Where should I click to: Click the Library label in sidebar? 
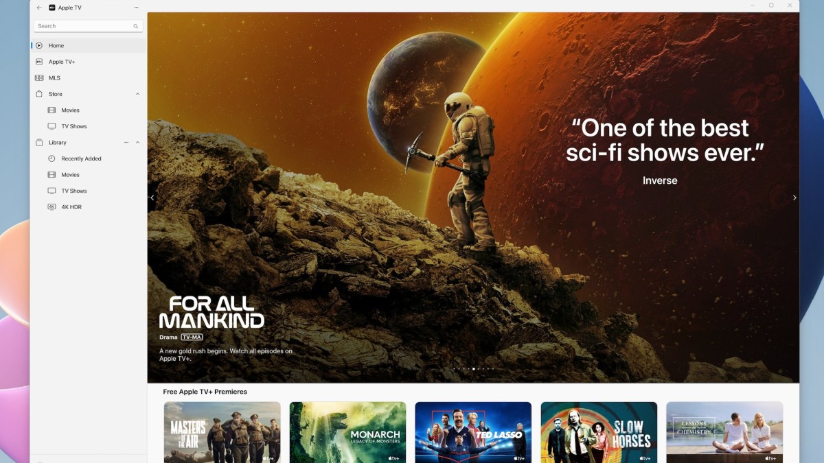pos(58,143)
